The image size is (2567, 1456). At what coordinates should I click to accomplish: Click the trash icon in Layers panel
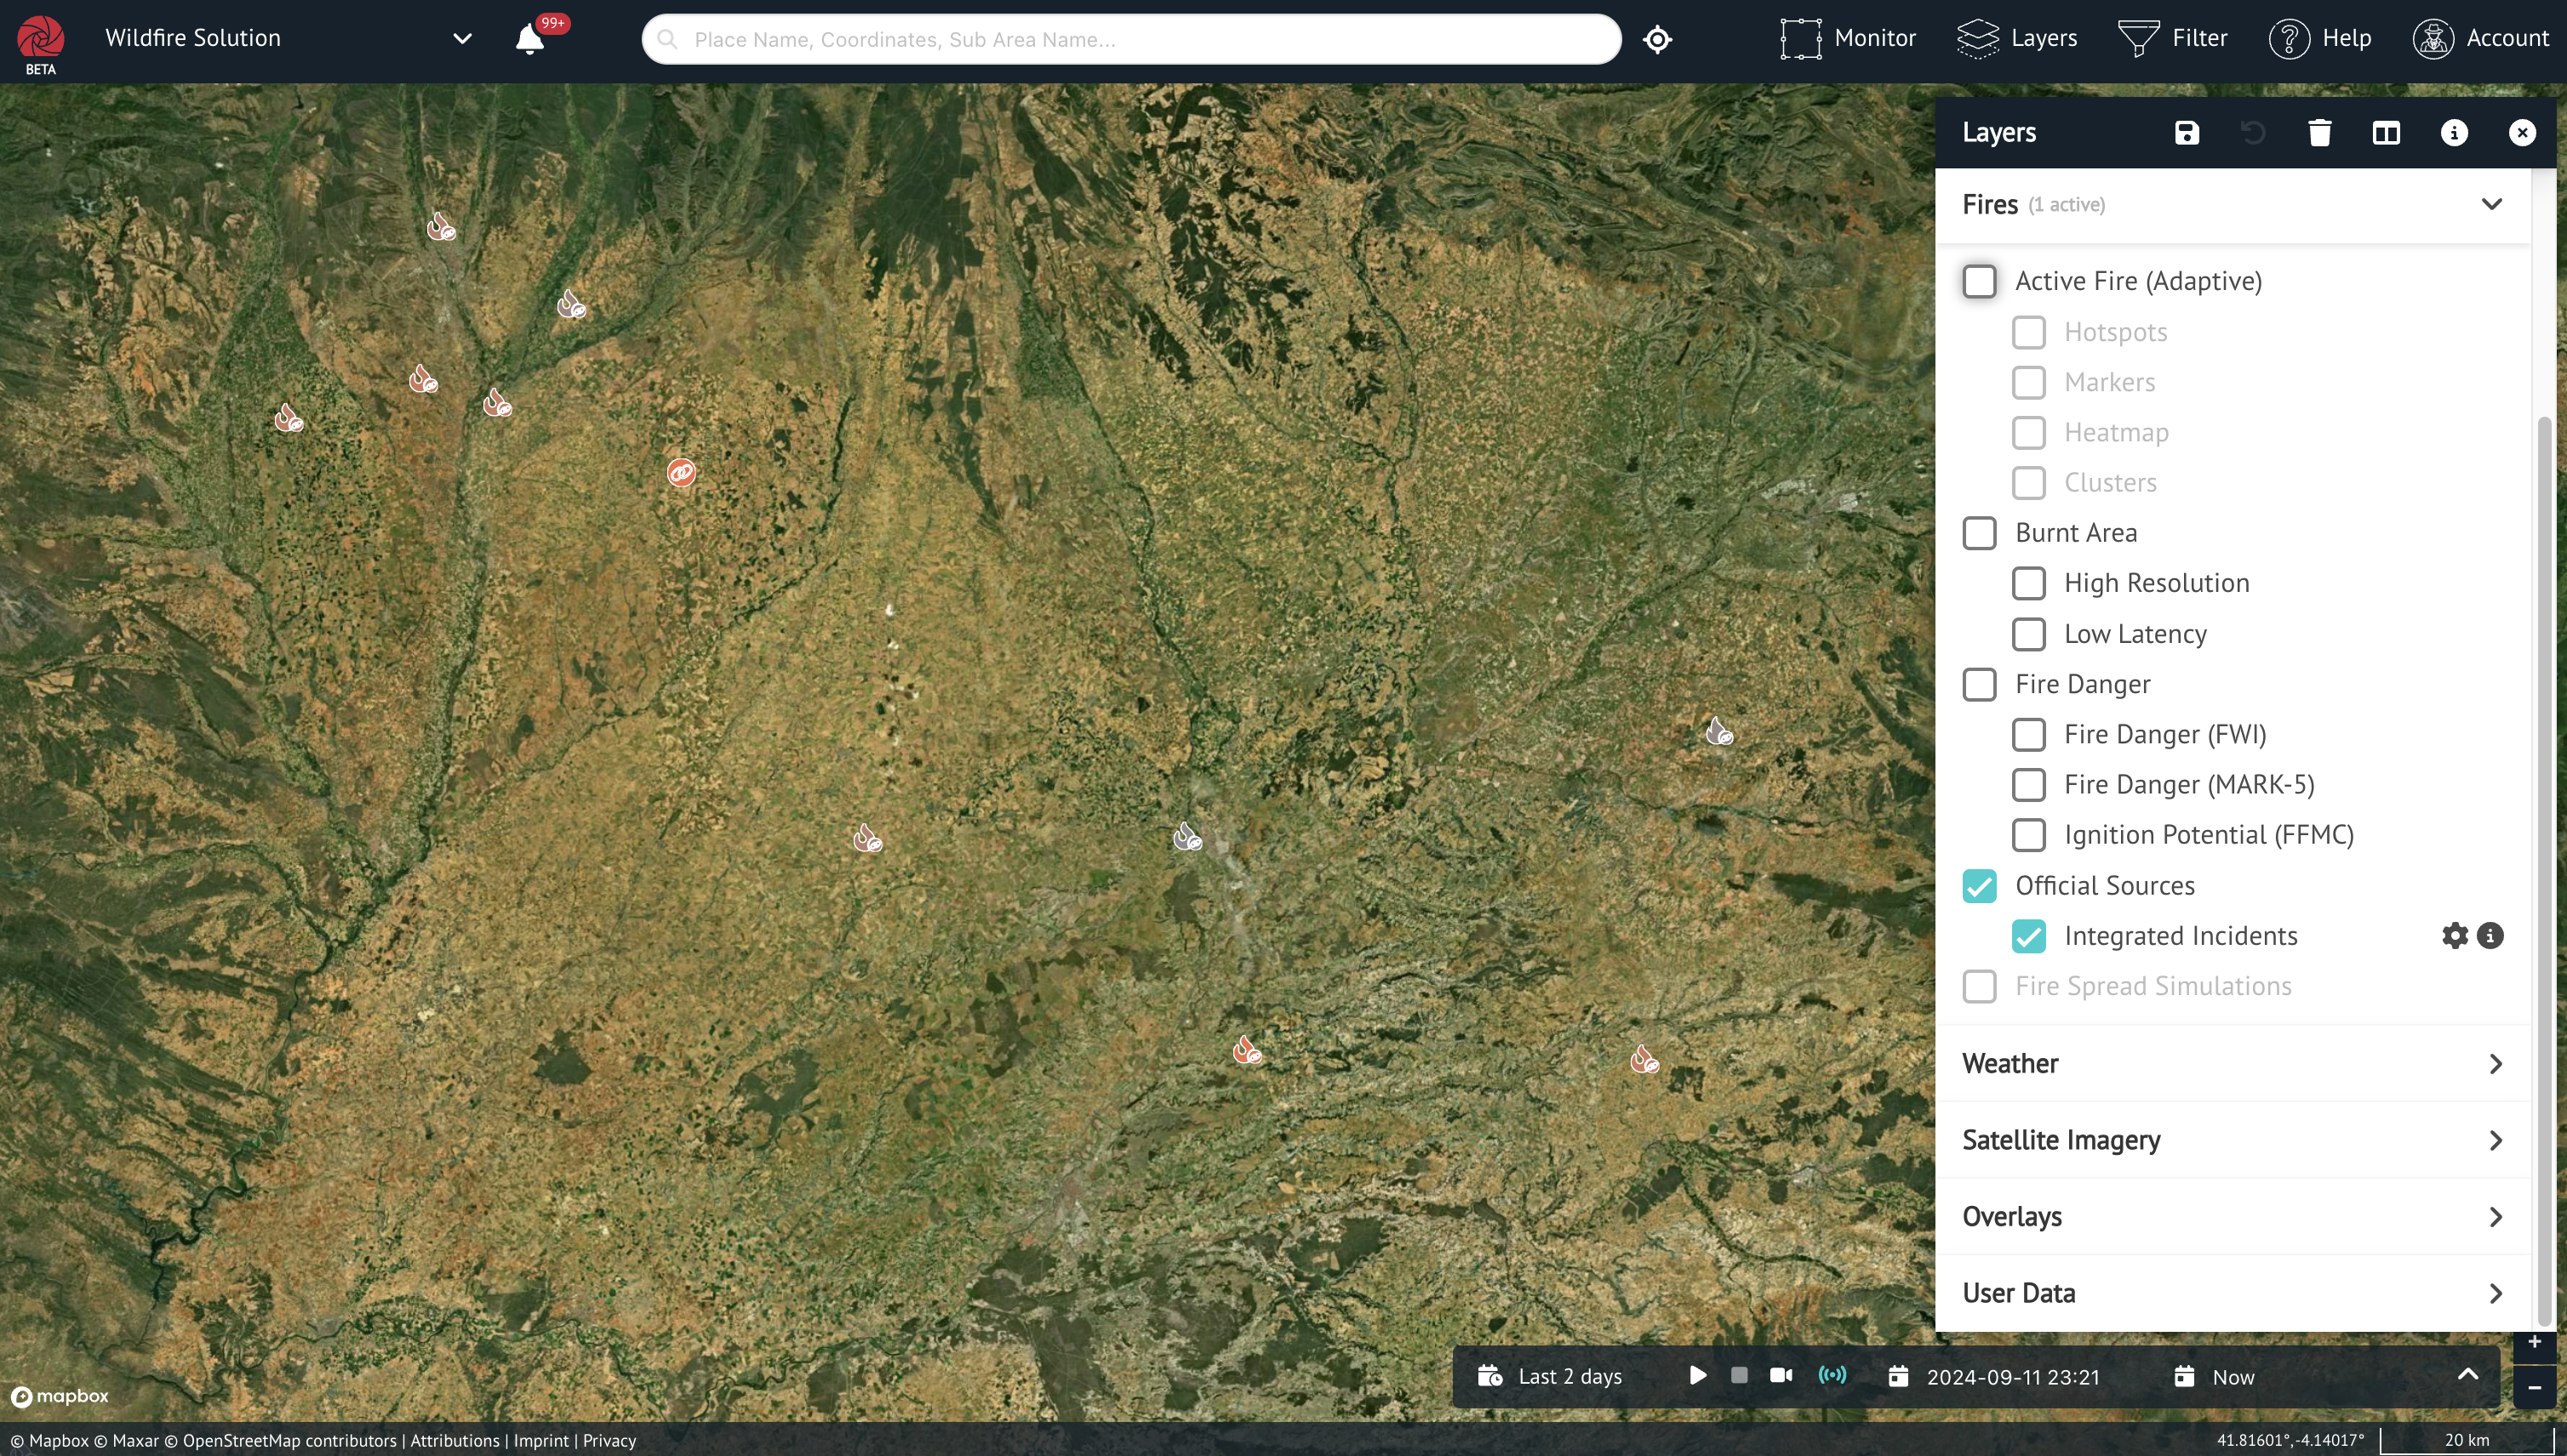(x=2320, y=133)
